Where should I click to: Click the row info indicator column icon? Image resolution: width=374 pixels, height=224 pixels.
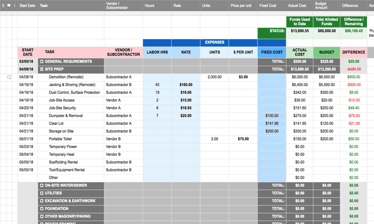click(14, 6)
